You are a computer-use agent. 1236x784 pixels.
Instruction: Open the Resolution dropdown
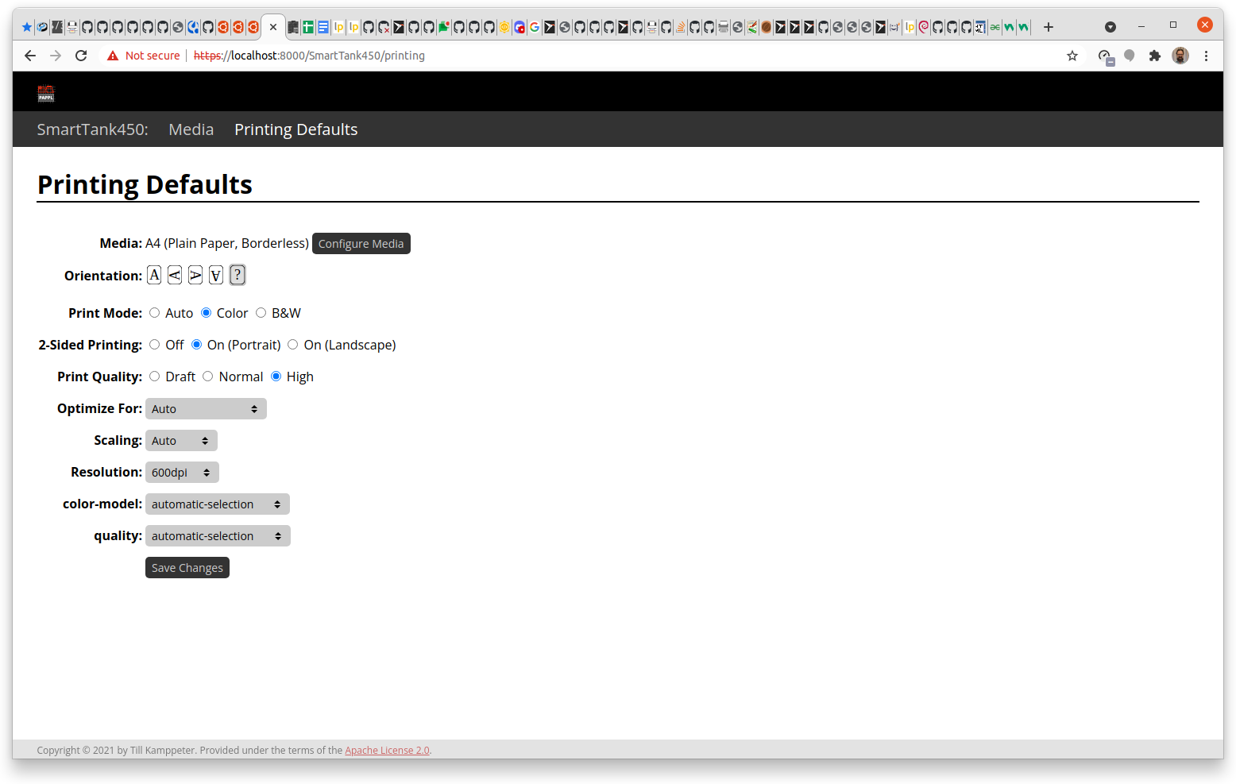[x=181, y=472]
